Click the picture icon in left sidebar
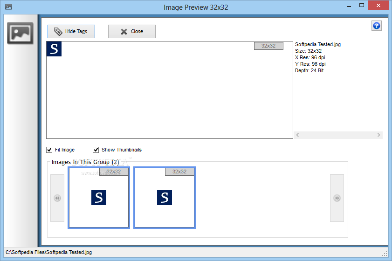The height and width of the screenshot is (261, 392). pyautogui.click(x=20, y=33)
